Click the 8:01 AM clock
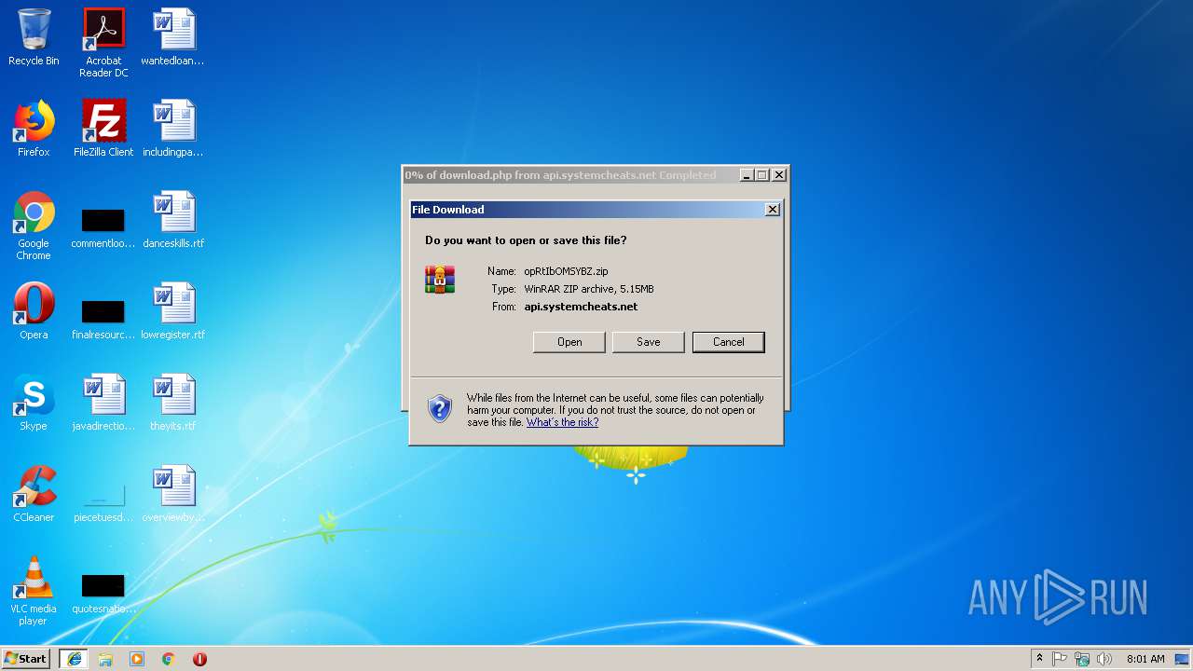Screen dimensions: 1193x671 click(x=1145, y=659)
